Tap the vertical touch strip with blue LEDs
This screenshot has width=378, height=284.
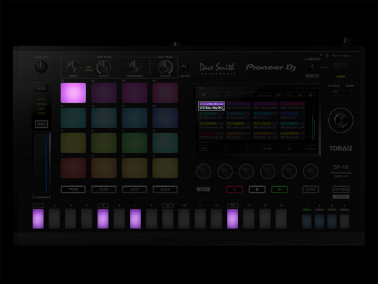tap(42, 165)
